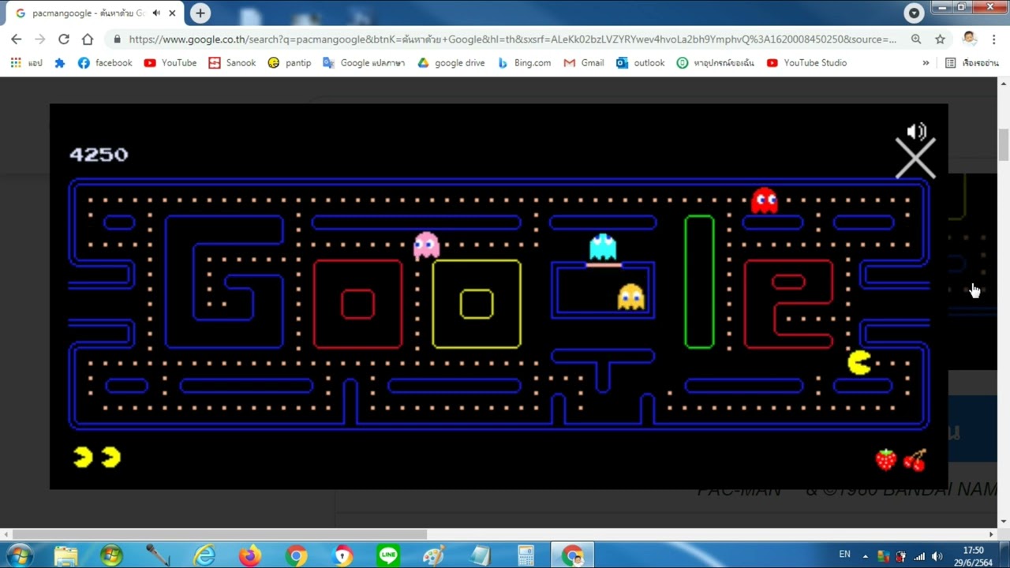Click the strawberry bonus fruit icon
The image size is (1010, 568).
(886, 459)
